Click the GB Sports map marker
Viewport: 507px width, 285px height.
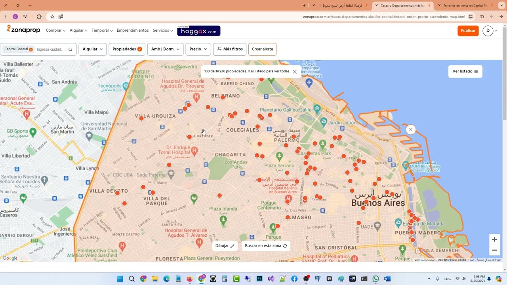coord(33,132)
